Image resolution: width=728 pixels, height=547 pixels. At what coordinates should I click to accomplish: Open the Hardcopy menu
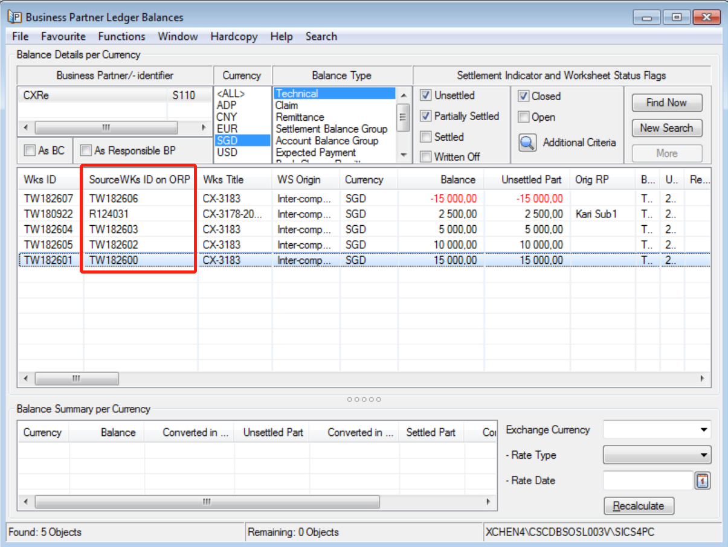click(x=234, y=36)
